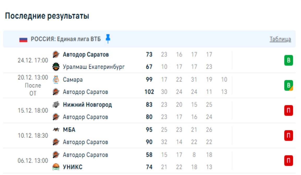The height and width of the screenshot is (175, 301).
Task: Click the Нижний Новгород team logo
Action: coord(56,105)
